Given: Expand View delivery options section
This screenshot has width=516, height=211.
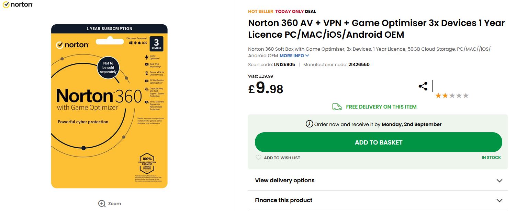Looking at the screenshot, I should point(378,181).
